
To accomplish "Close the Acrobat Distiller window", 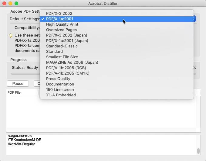I will tap(4, 3).
